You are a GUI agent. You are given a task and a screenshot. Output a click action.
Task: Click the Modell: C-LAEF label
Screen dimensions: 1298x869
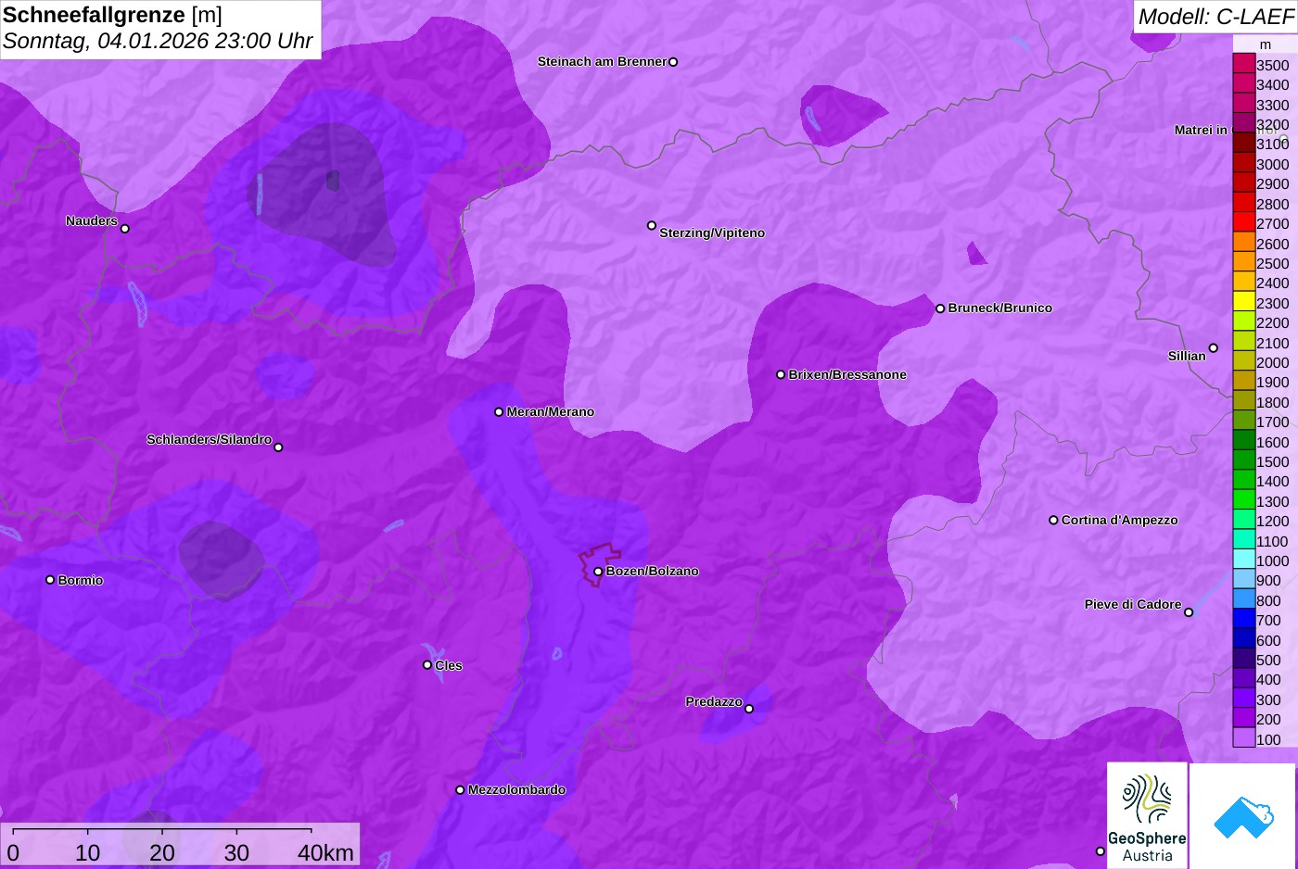coord(1215,16)
